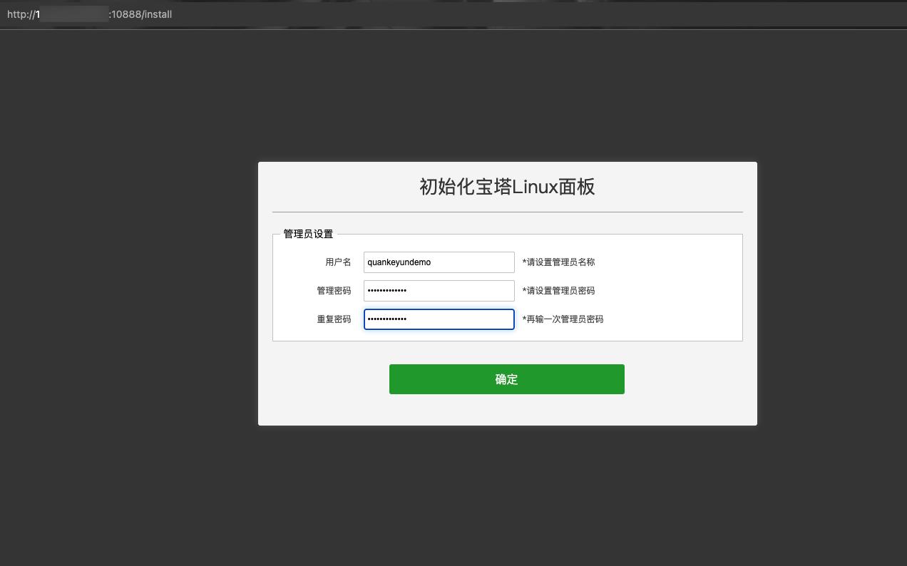This screenshot has height=566, width=907.
Task: Click the 重复密码 label text
Action: coord(334,319)
